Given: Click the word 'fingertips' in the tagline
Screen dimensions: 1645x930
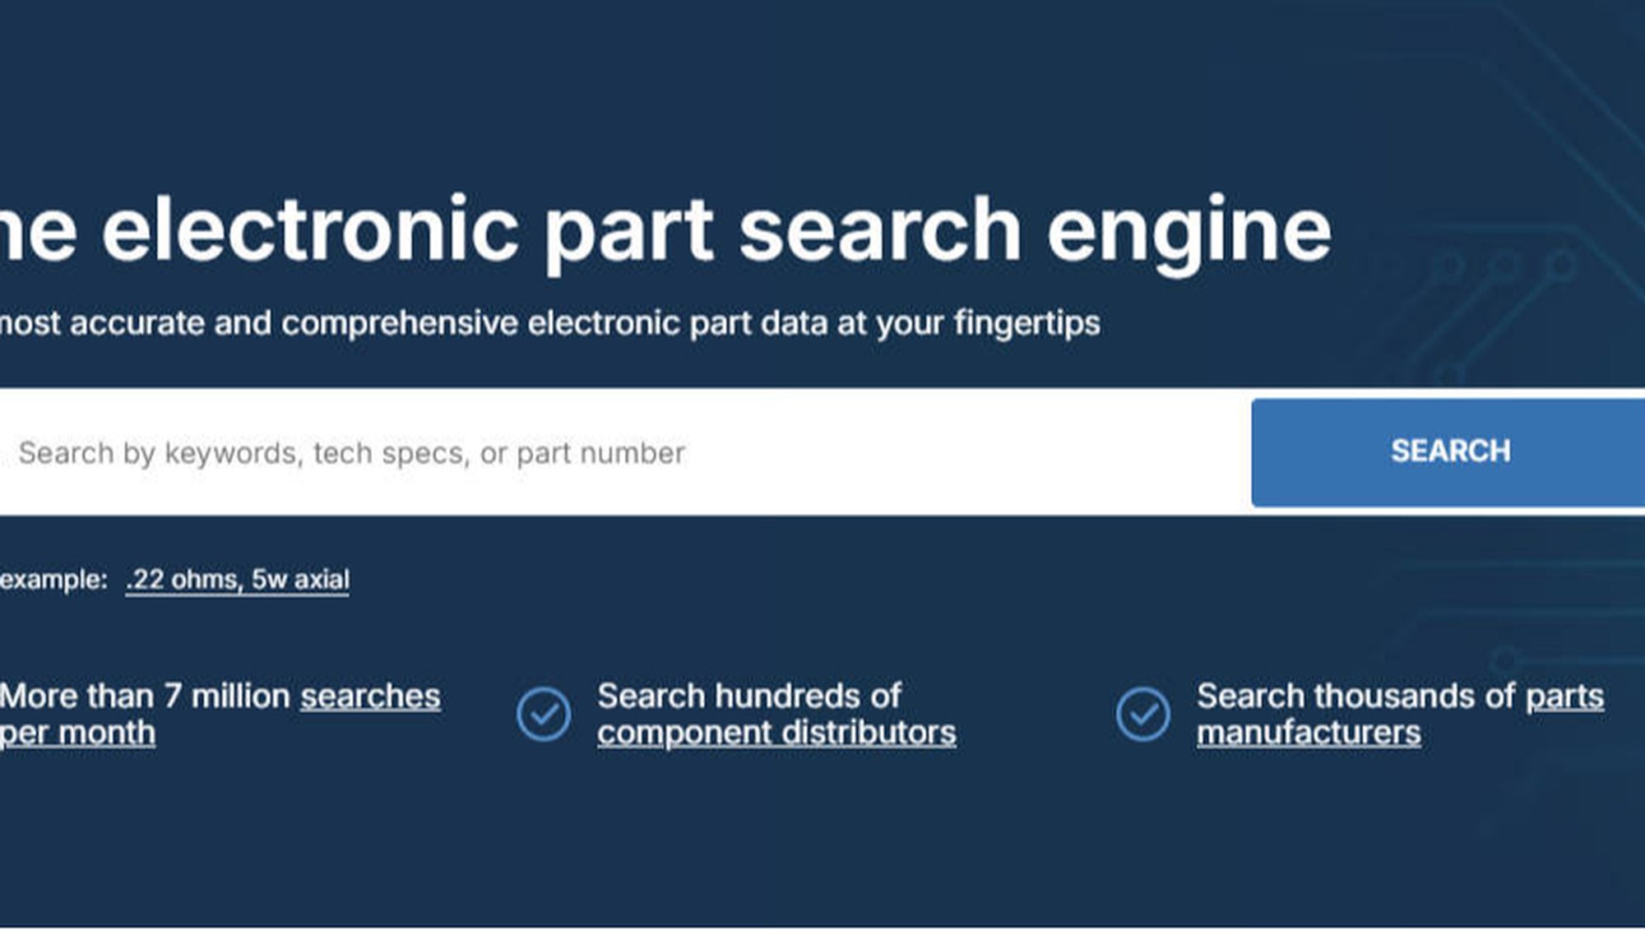Looking at the screenshot, I should 1026,323.
